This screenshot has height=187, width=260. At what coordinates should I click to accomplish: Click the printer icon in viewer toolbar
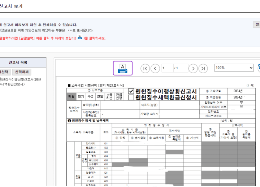click(123, 68)
